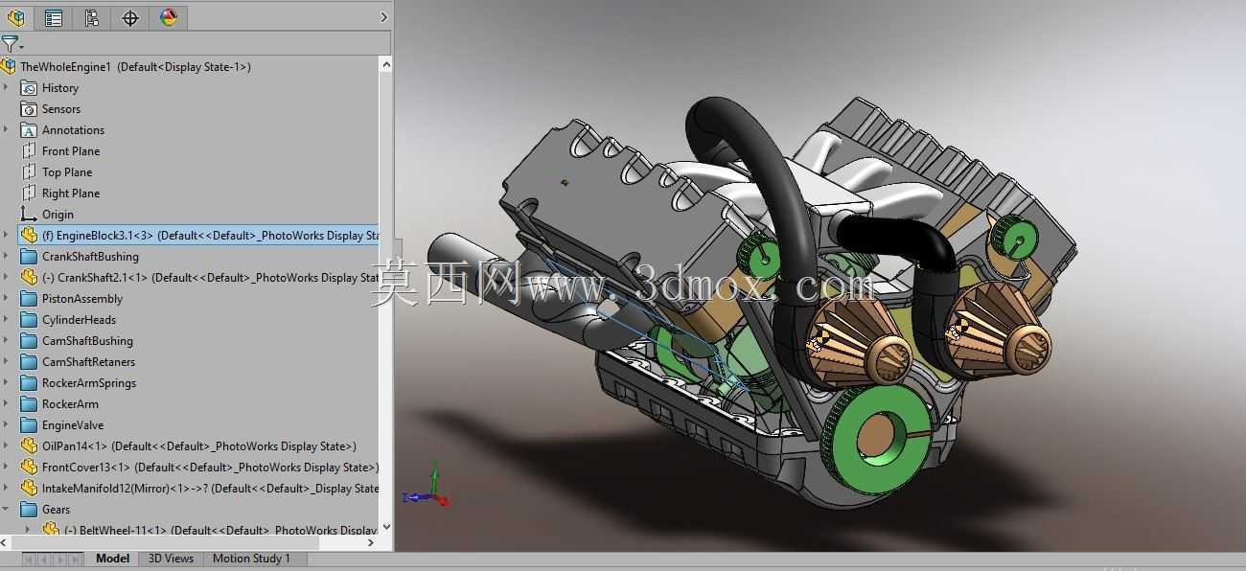The width and height of the screenshot is (1246, 571).
Task: Open the ConfigurationManager tab icon
Action: 92,17
